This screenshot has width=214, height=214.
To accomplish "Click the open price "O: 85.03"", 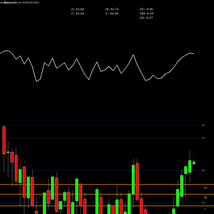I will (77, 9).
